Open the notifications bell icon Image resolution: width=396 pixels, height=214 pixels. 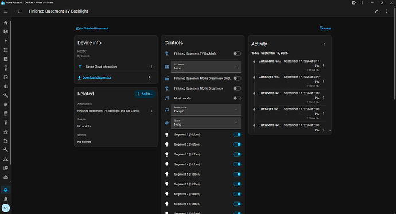[x=6, y=199]
